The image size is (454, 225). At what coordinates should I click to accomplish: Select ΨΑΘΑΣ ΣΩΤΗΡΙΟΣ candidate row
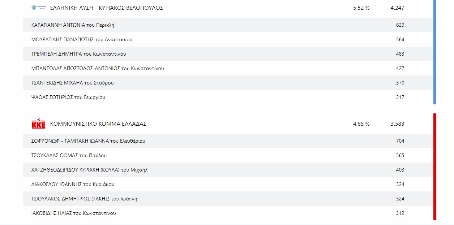tap(68, 98)
